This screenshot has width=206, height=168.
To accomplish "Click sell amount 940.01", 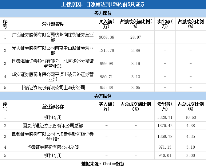I will coord(165,155).
